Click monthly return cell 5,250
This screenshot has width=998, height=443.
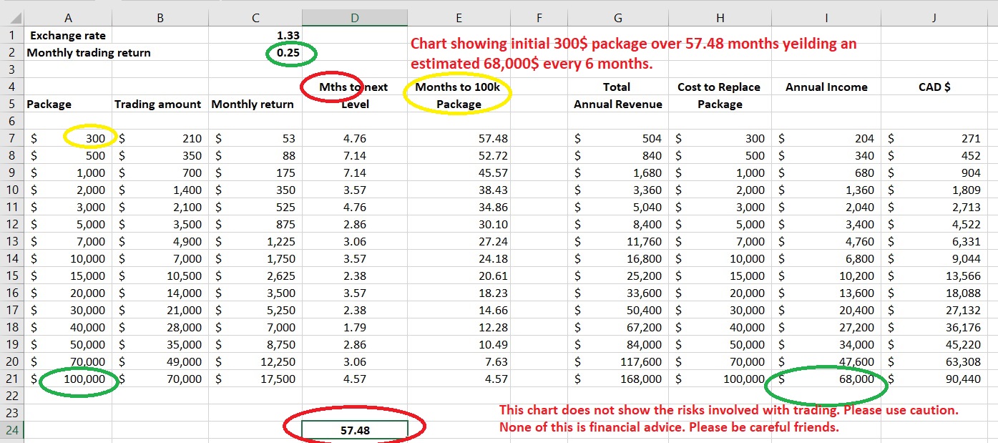coord(255,310)
